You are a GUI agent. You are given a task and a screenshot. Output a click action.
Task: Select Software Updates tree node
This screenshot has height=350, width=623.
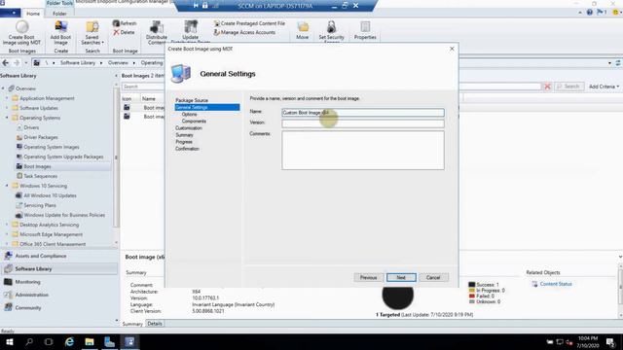[x=39, y=108]
